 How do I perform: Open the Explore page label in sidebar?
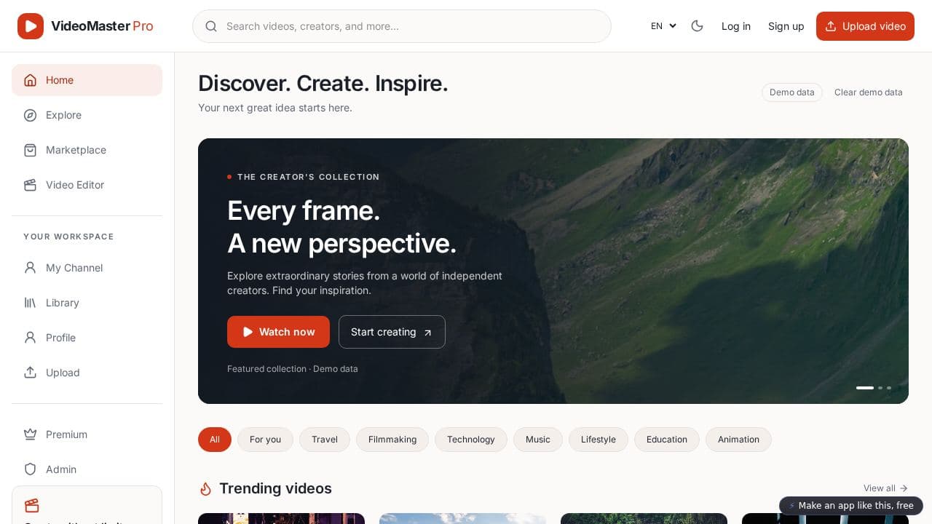[x=63, y=115]
